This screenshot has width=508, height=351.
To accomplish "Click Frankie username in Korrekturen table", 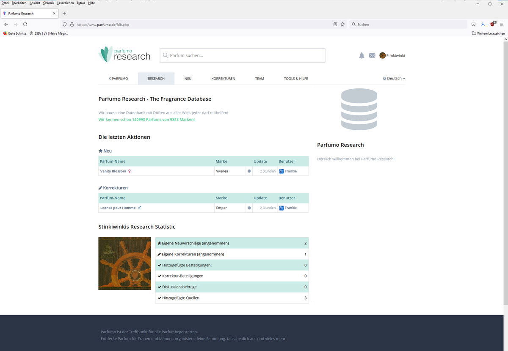I will pyautogui.click(x=291, y=208).
